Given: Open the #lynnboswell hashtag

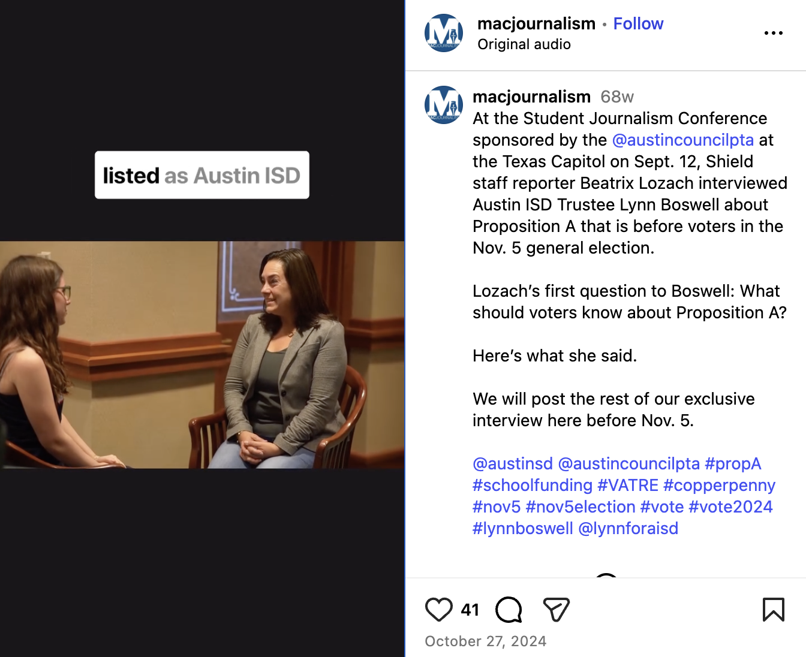Looking at the screenshot, I should pyautogui.click(x=523, y=528).
